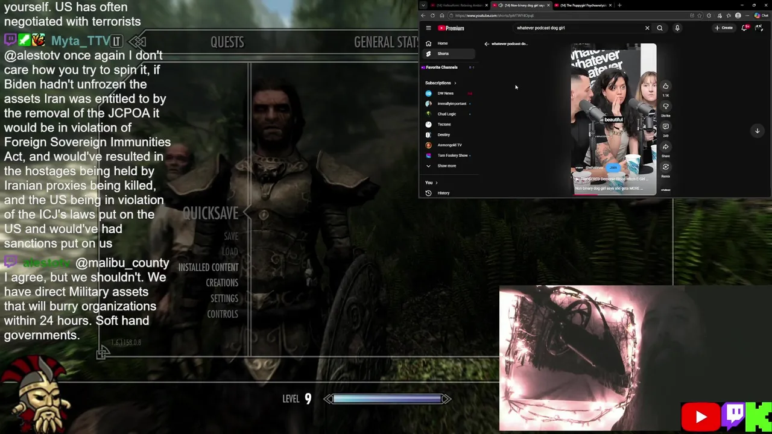Click Skyrim level 9 experience bar
772x434 pixels.
click(387, 398)
